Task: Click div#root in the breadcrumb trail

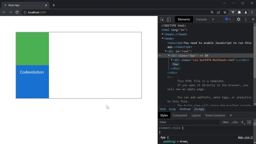Action: (x=185, y=109)
